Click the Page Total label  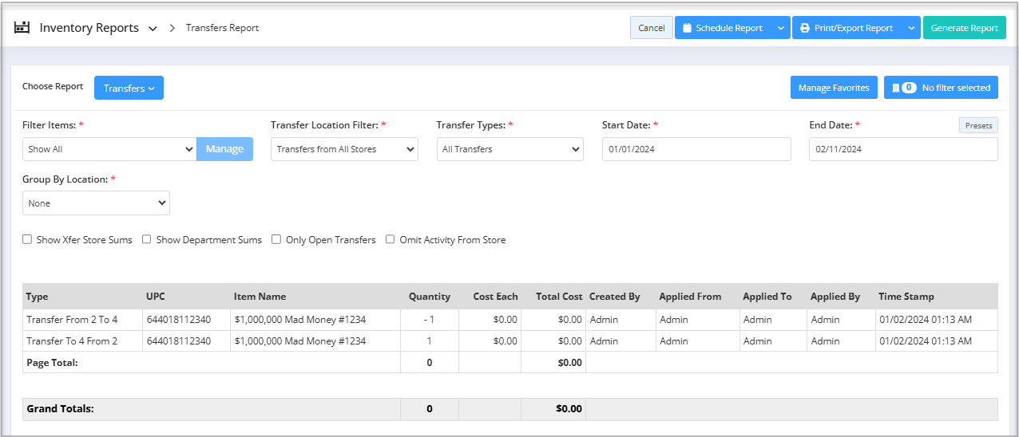coord(52,363)
